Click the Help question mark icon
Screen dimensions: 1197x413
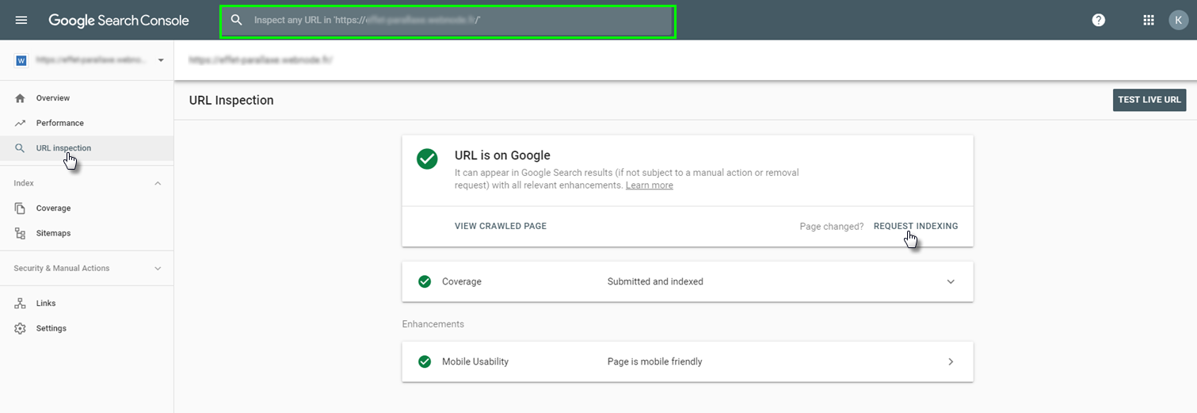pos(1098,20)
